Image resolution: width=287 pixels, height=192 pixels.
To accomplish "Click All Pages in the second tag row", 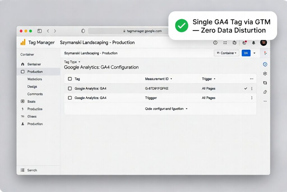I will click(209, 98).
